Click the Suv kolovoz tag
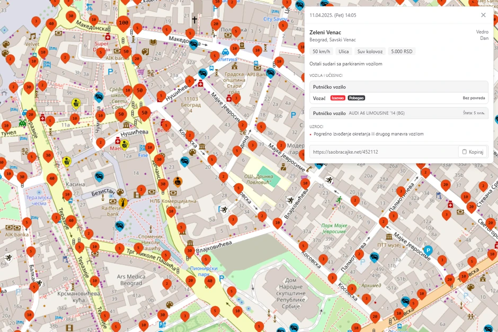The height and width of the screenshot is (332, 498). (x=370, y=51)
